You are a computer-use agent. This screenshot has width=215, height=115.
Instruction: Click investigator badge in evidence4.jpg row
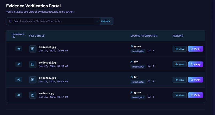pos(138,51)
